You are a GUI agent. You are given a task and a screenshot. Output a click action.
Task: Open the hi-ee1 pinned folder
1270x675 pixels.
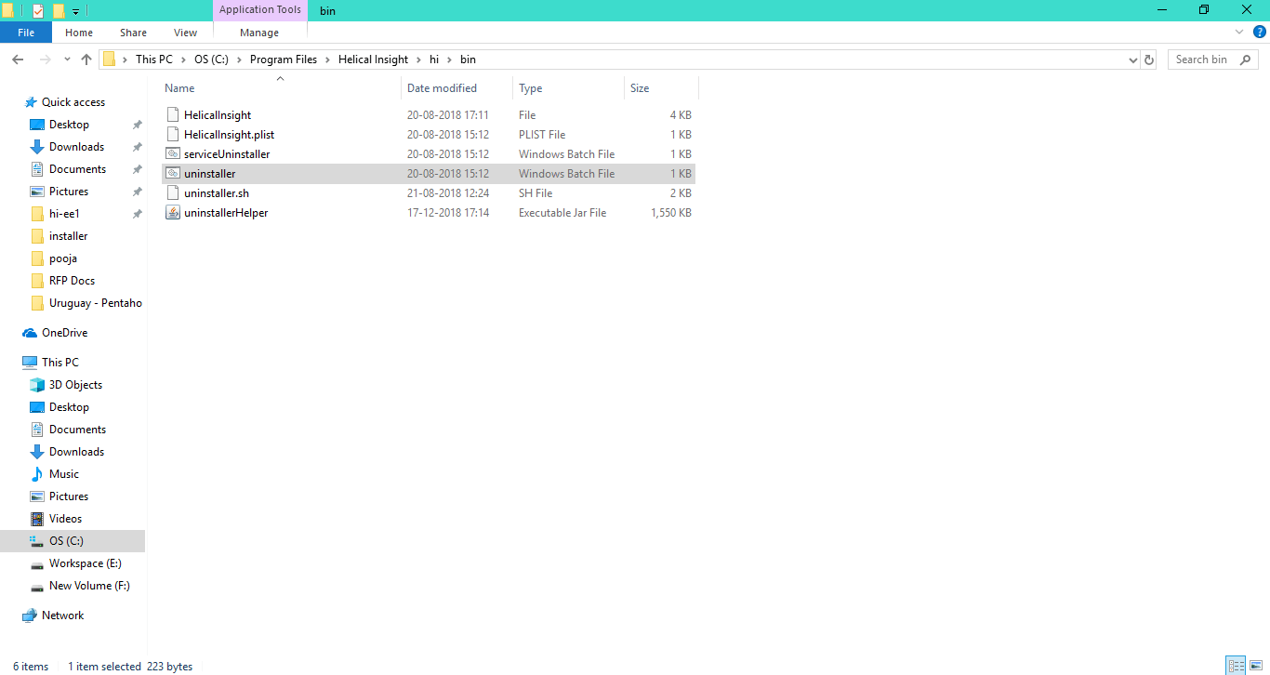click(x=64, y=214)
